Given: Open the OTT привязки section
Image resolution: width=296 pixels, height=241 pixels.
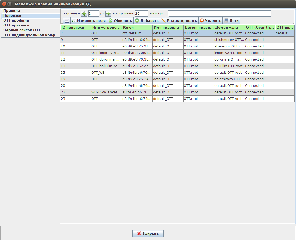Looking at the screenshot, I should pos(30,25).
